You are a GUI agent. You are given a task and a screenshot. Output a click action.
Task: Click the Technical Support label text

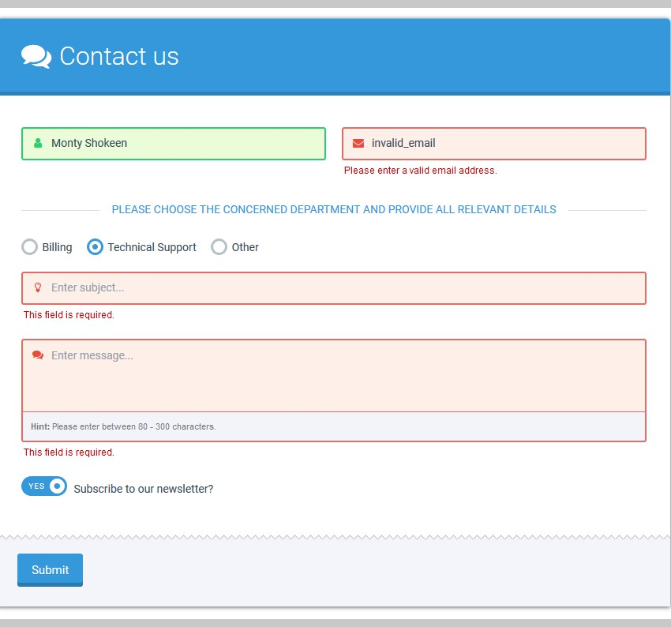(152, 247)
